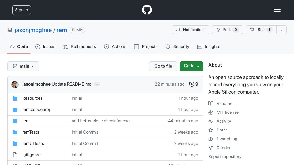Click the MIT license scales icon
Image resolution: width=294 pixels, height=165 pixels.
click(x=211, y=112)
